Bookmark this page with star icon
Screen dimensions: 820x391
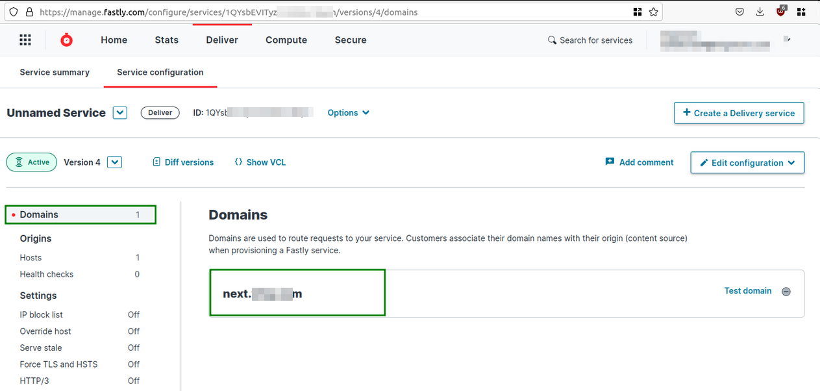click(x=654, y=12)
